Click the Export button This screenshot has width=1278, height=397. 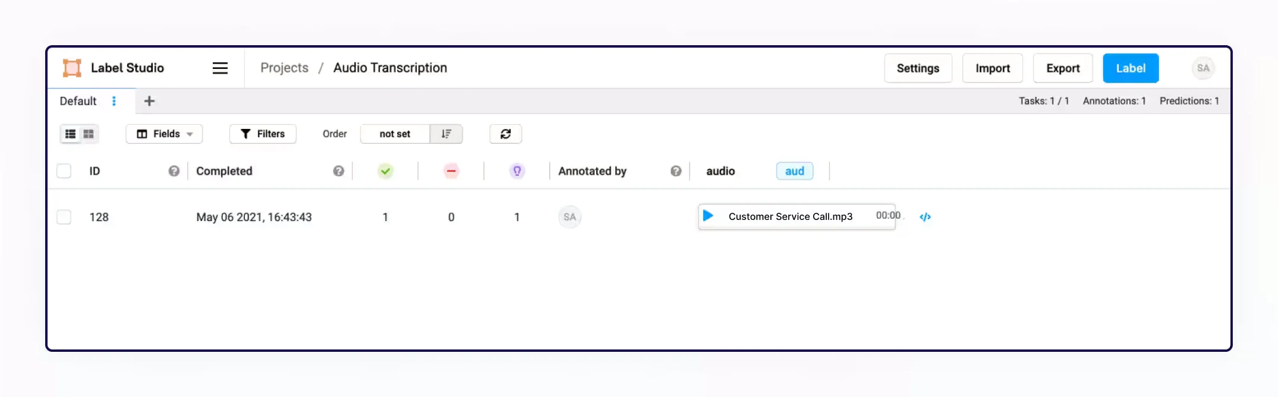[1063, 68]
